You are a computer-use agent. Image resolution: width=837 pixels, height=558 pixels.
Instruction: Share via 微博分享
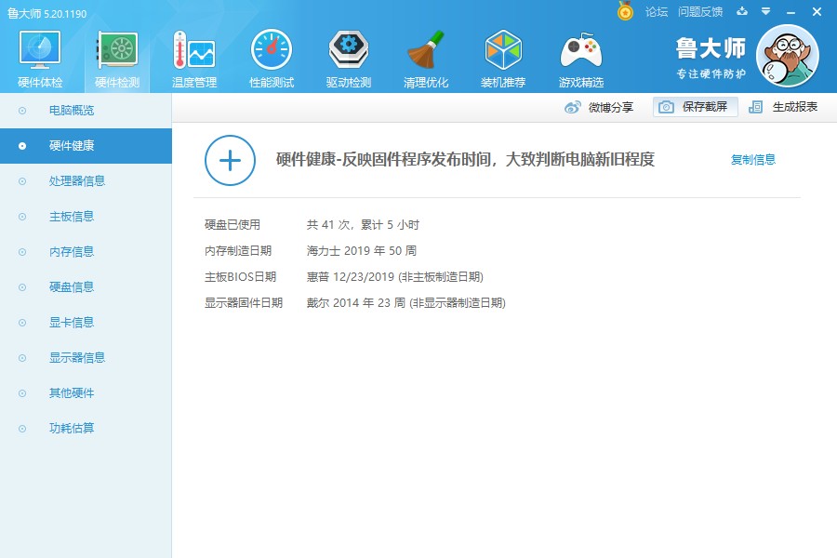[600, 107]
